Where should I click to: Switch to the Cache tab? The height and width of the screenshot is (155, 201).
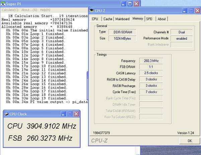pyautogui.click(x=108, y=19)
